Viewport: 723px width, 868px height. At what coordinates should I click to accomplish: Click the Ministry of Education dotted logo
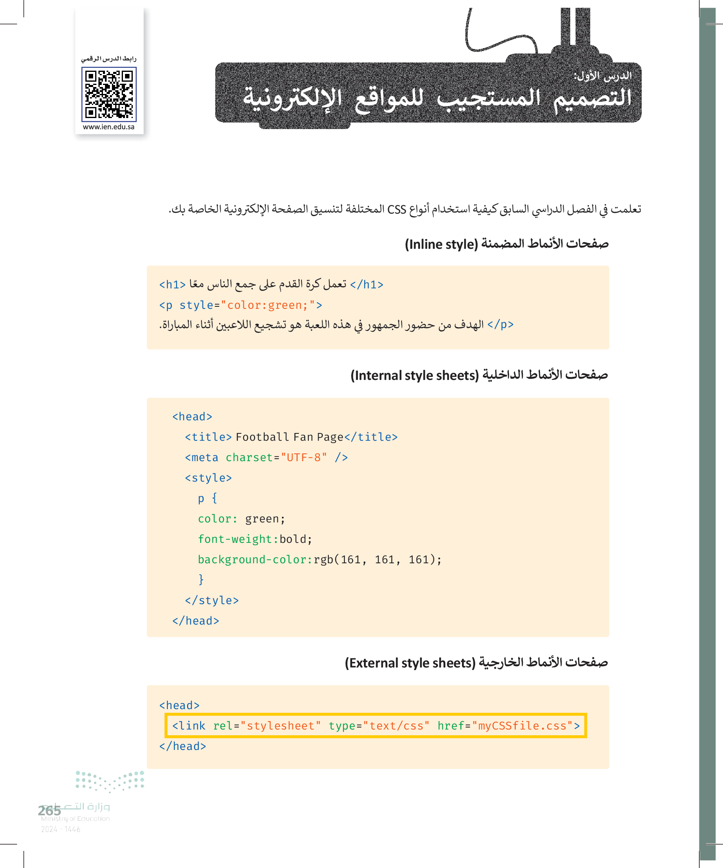[x=110, y=781]
